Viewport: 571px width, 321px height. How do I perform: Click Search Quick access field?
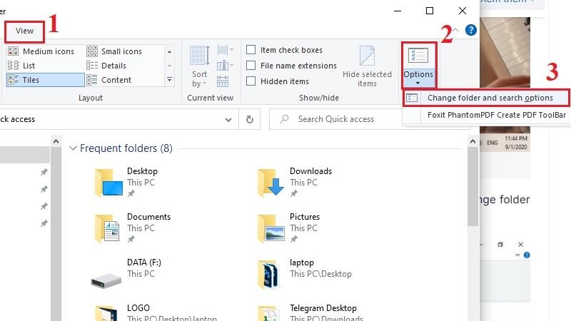point(335,119)
